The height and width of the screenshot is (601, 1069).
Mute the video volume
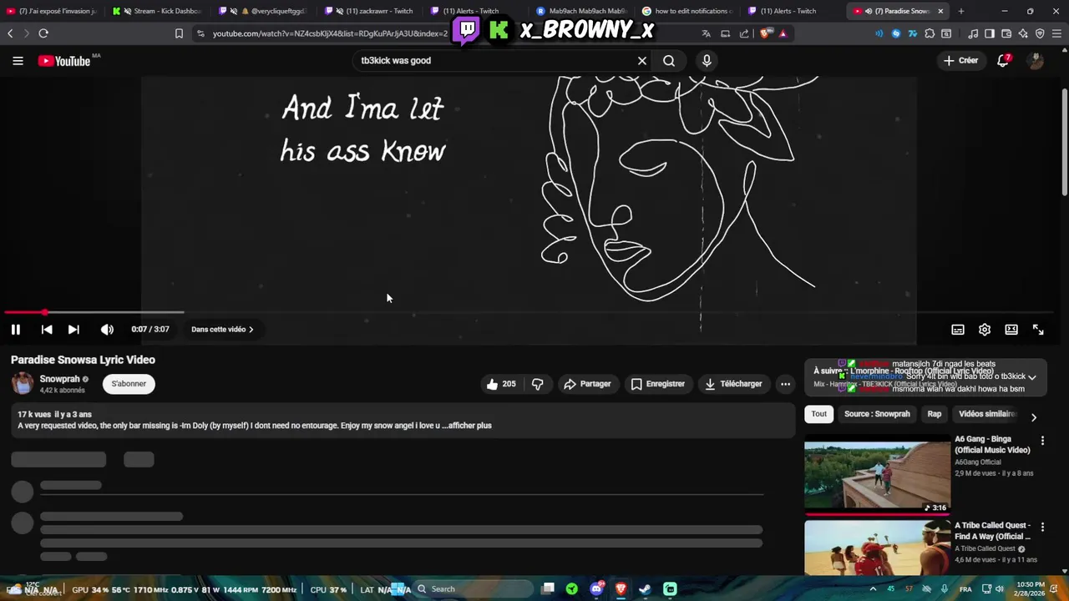[107, 330]
